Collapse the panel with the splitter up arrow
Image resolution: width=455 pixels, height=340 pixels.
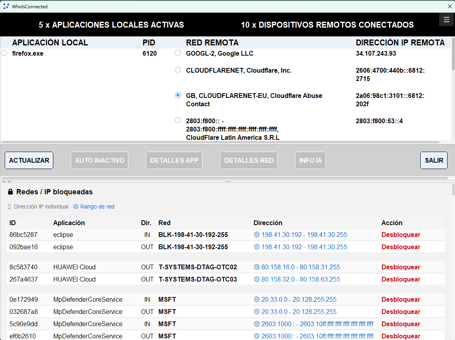point(4,181)
